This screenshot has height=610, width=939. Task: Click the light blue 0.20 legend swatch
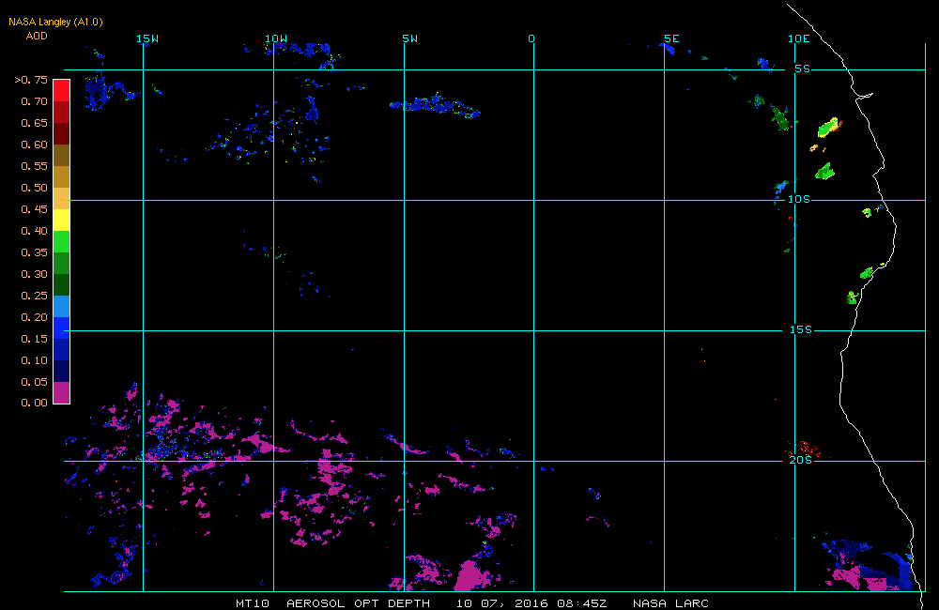click(x=62, y=306)
